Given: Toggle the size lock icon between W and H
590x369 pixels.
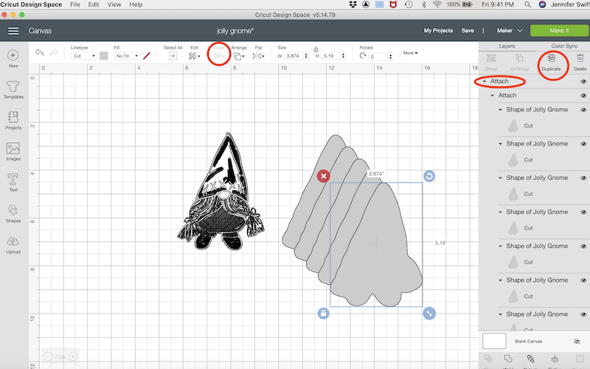Looking at the screenshot, I should pos(316,49).
